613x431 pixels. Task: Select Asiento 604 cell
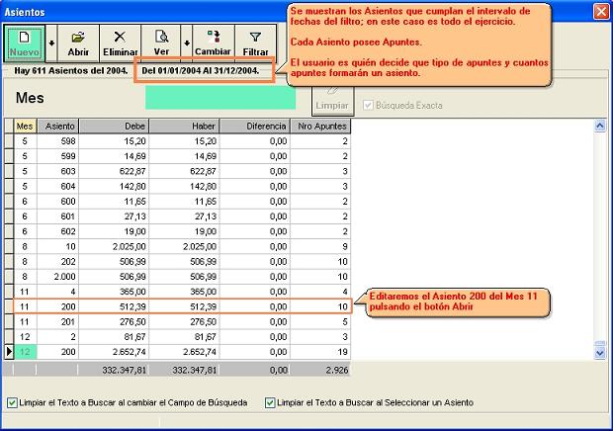click(58, 187)
